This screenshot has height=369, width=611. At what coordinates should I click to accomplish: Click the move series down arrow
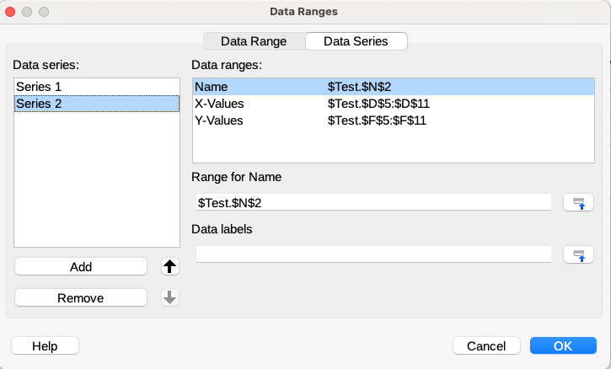click(x=169, y=297)
